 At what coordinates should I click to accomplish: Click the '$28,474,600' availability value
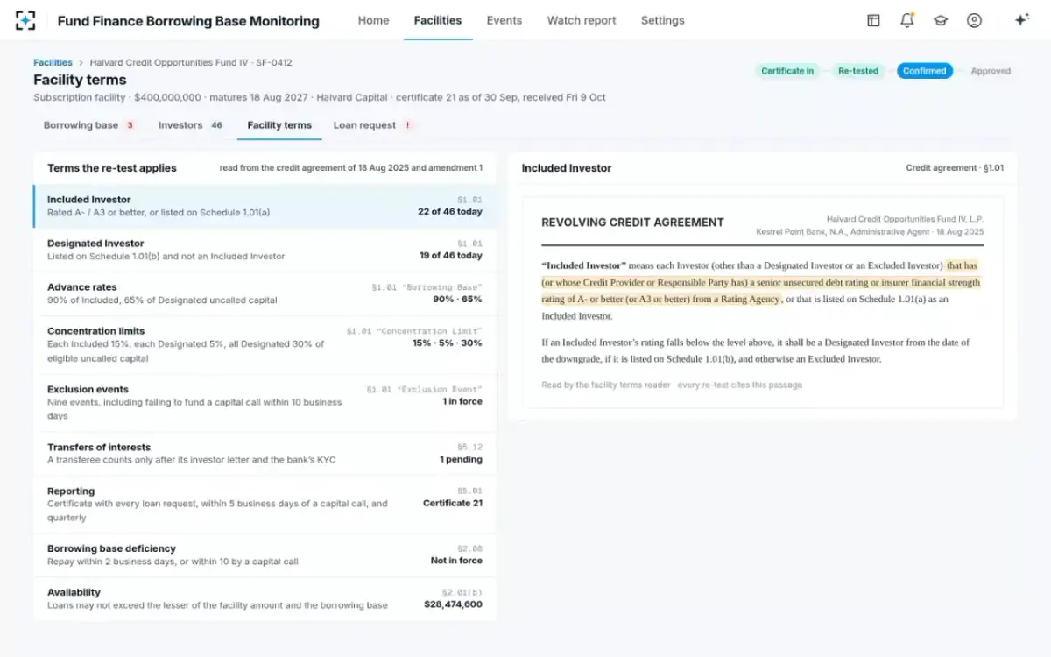[453, 604]
